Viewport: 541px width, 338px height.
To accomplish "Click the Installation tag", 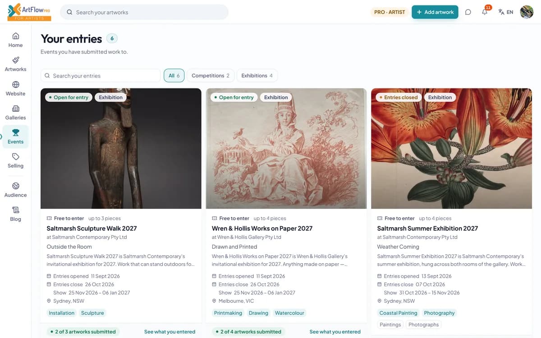I will (x=62, y=313).
